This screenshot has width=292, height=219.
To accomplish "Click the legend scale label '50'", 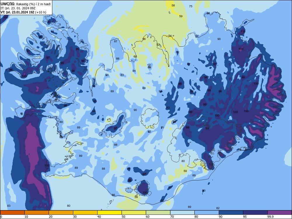I will [124, 217].
